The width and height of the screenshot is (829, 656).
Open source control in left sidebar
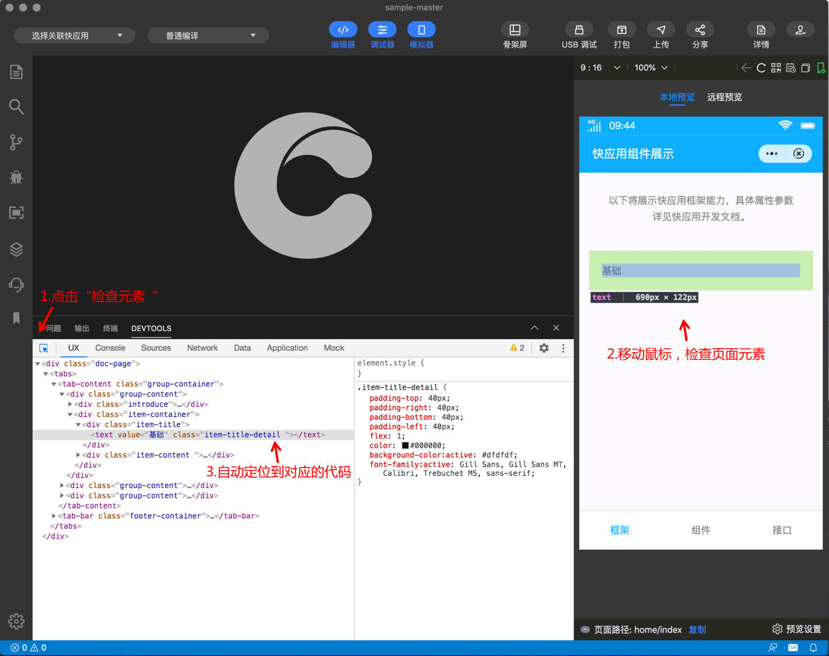pyautogui.click(x=16, y=142)
